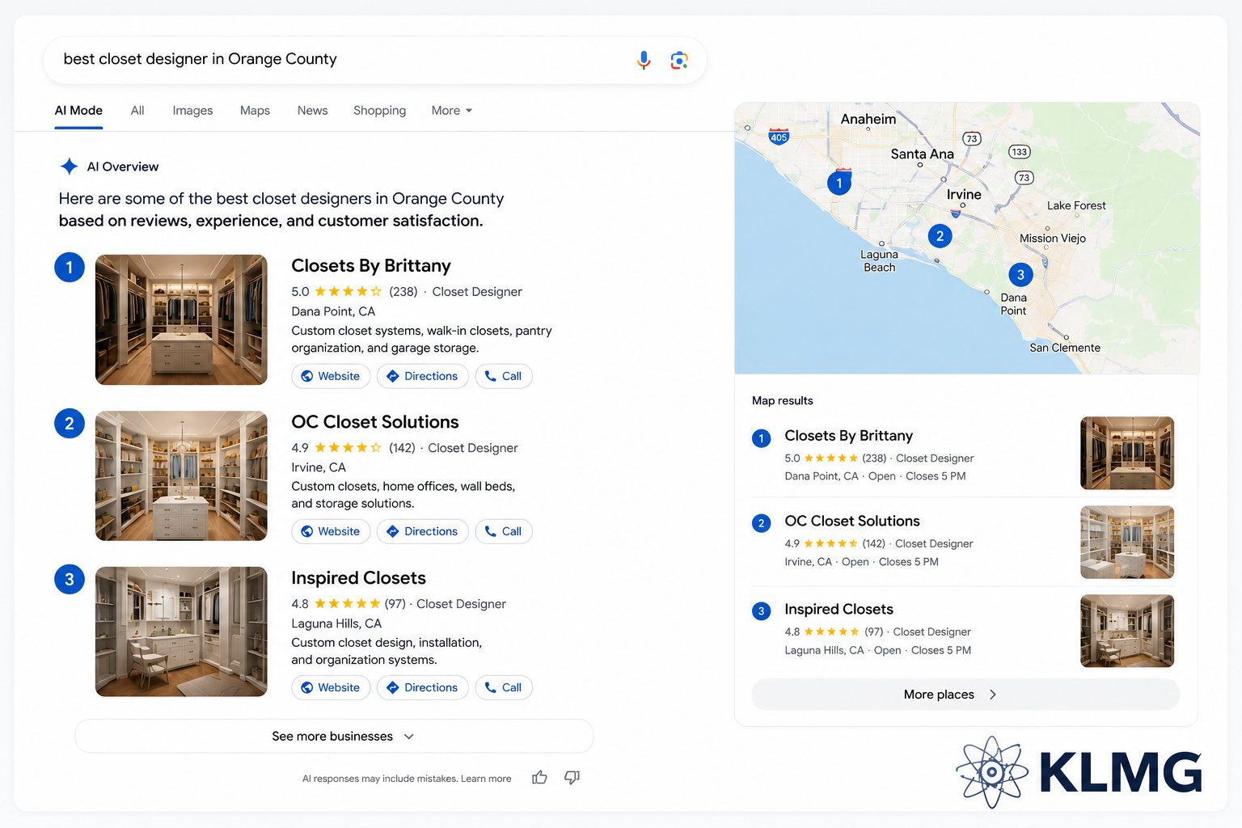
Task: Open Closets By Brittany map result thumbnail
Action: tap(1127, 453)
